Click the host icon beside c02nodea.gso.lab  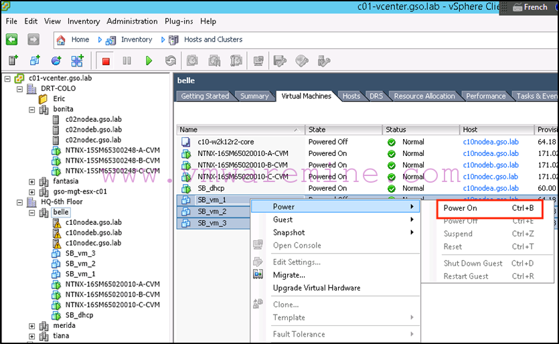point(56,119)
